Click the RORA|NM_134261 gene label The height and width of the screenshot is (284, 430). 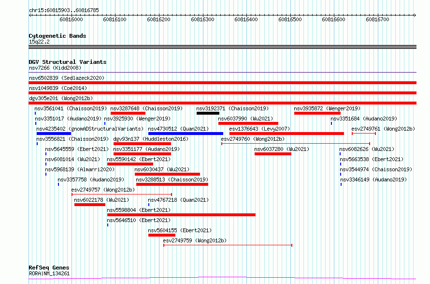49,273
